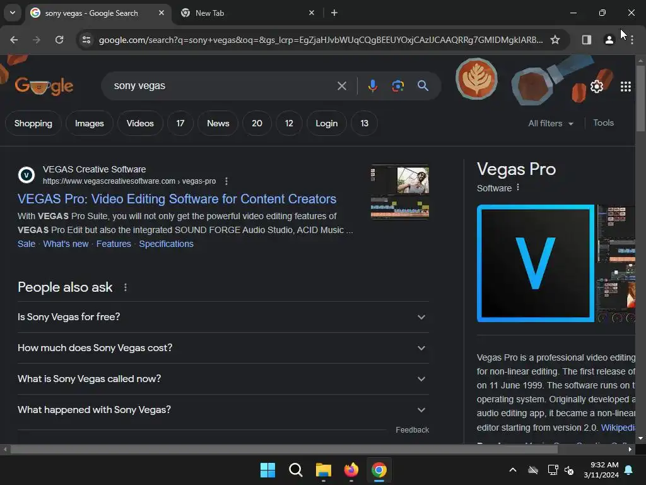Screen dimensions: 646x485
Task: Click the browser forward arrow
Action: (x=37, y=40)
